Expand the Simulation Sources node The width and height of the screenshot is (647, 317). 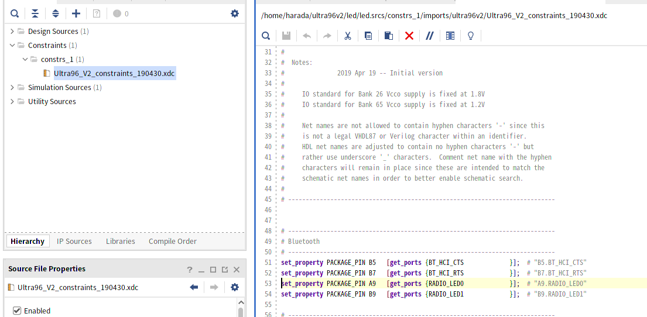point(12,87)
